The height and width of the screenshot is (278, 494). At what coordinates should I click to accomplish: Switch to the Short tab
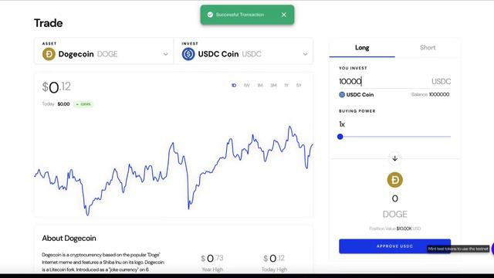[x=428, y=48]
